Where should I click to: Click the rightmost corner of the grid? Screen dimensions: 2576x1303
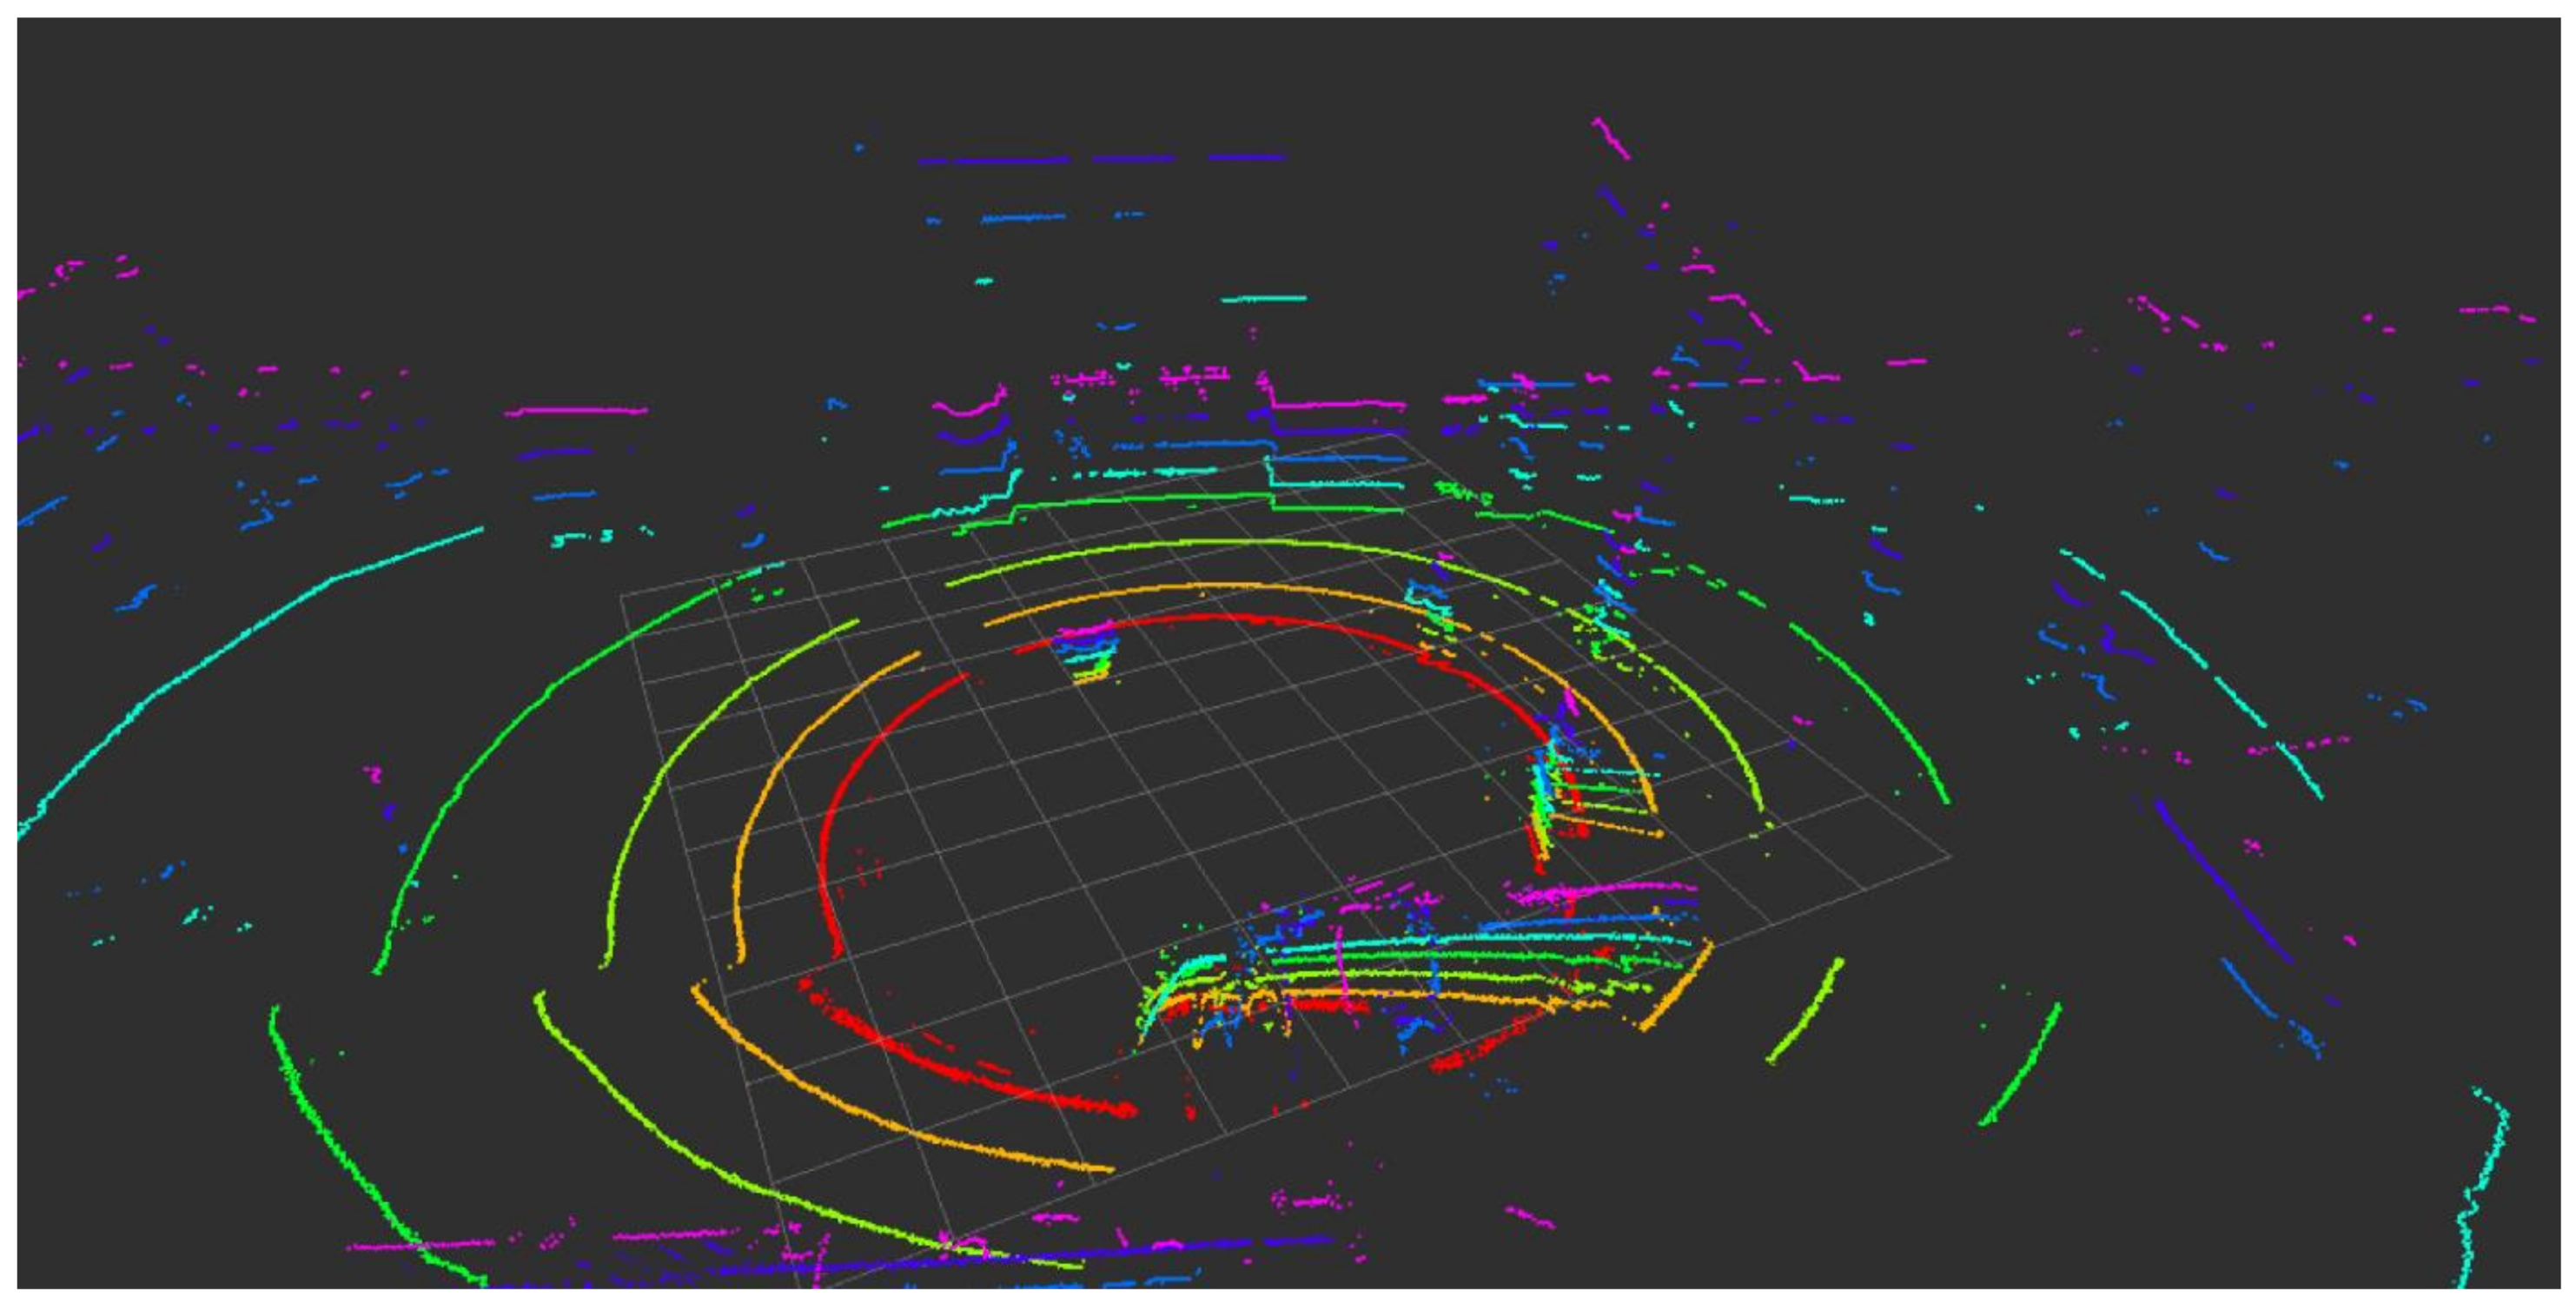click(x=1950, y=856)
